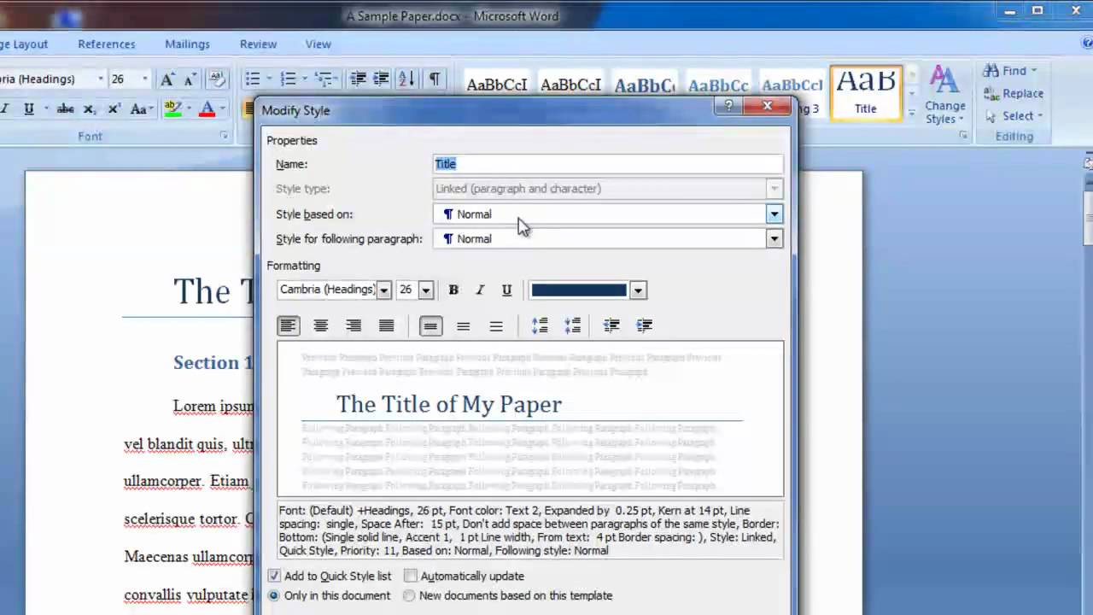Open References ribbon tab
The image size is (1093, 615).
tap(107, 44)
